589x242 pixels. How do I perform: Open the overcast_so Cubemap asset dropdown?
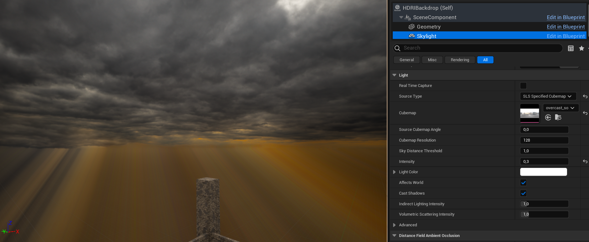click(x=561, y=108)
